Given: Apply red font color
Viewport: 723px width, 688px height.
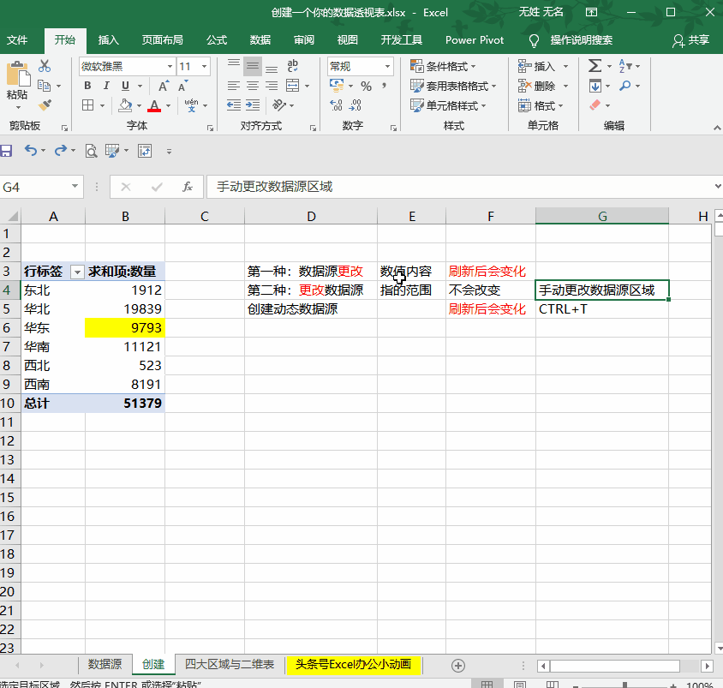Looking at the screenshot, I should tap(154, 105).
